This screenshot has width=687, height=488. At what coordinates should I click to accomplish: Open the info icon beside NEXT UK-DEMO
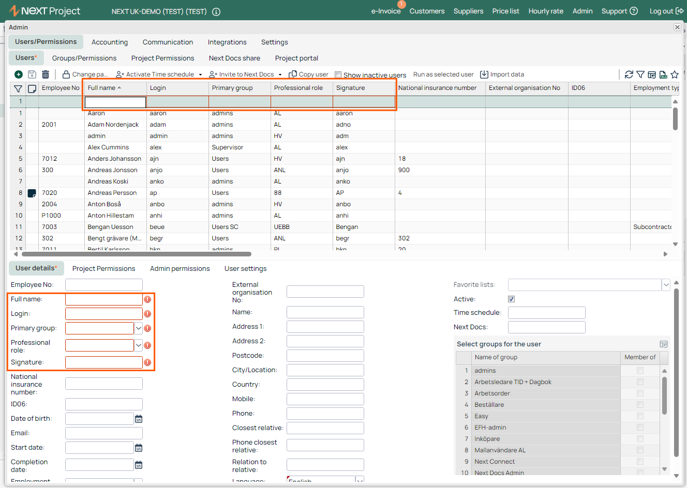tap(216, 11)
